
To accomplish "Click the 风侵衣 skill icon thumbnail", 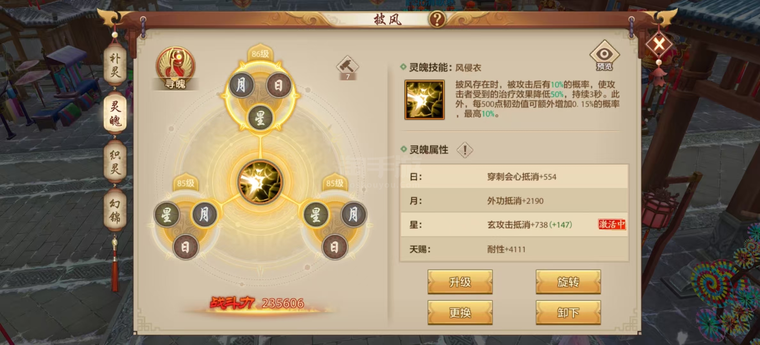I will 424,100.
